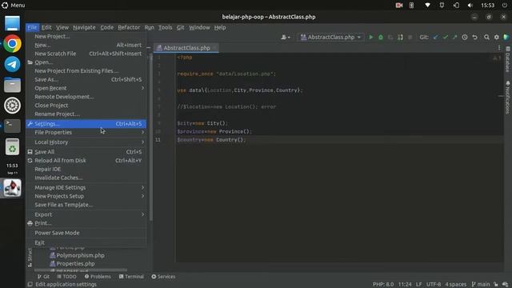
Task: Click the project tree horizontal scrollbar
Action: coord(81,270)
